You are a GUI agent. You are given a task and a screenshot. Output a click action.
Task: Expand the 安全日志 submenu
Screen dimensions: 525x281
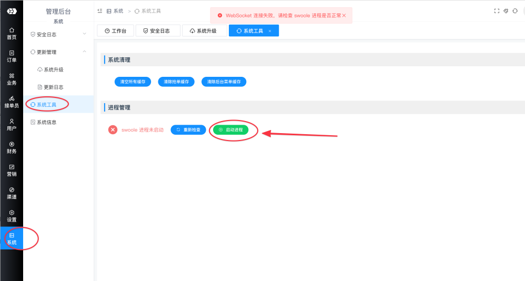tap(58, 35)
